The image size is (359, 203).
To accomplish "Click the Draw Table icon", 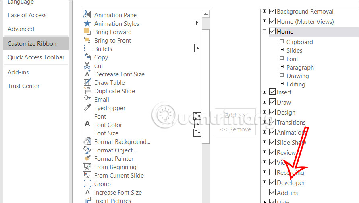I will 87,82.
